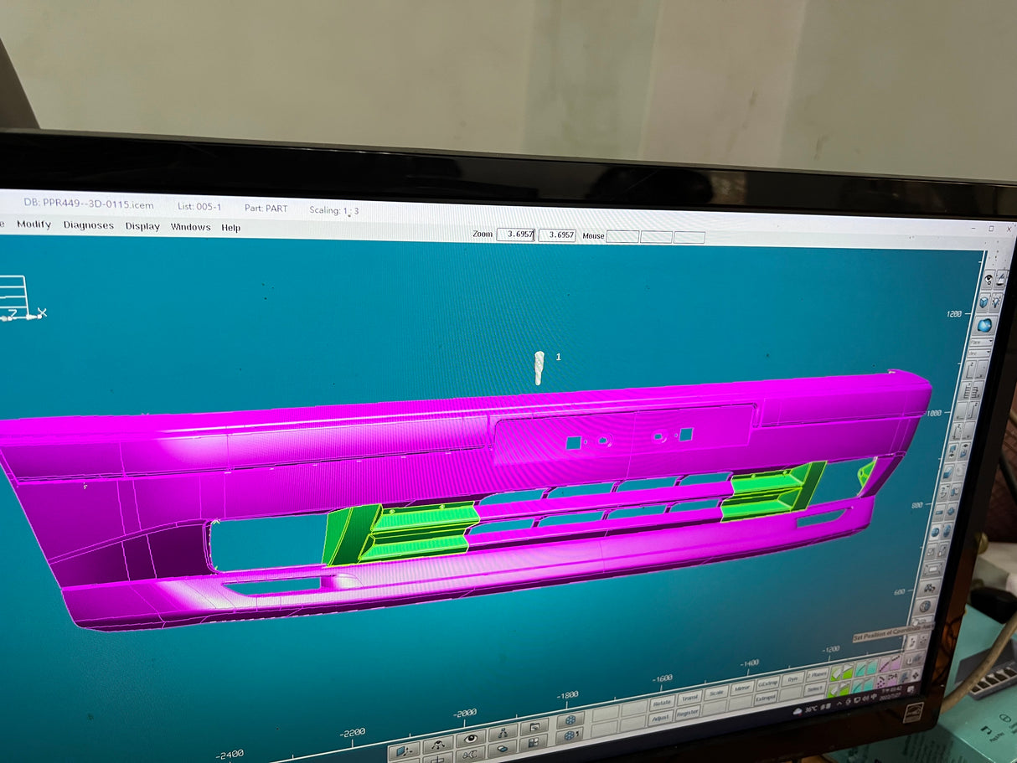1017x763 pixels.
Task: Click the Mirror button
Action: coord(741,689)
